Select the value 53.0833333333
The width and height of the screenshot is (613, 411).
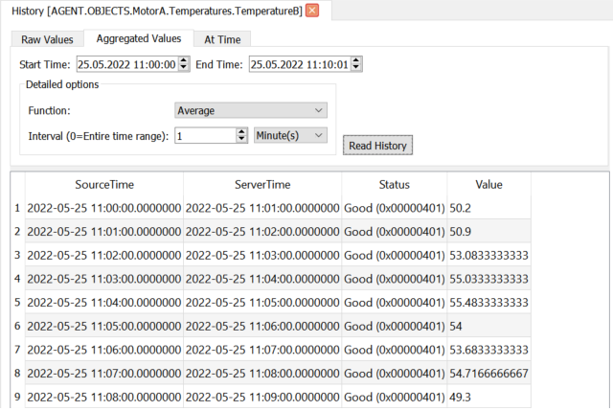[x=488, y=256]
